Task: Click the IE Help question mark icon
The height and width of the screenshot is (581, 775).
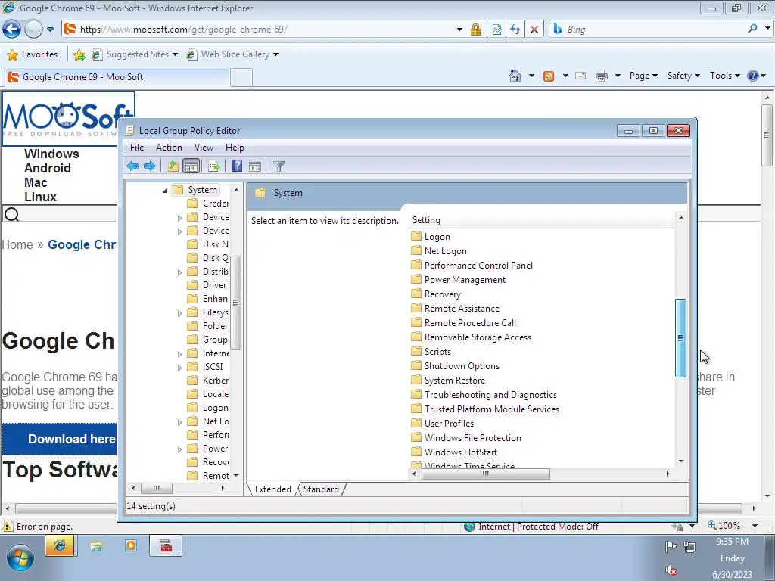Action: [753, 76]
